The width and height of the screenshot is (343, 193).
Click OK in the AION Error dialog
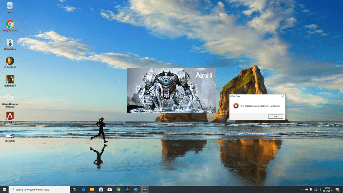(276, 116)
